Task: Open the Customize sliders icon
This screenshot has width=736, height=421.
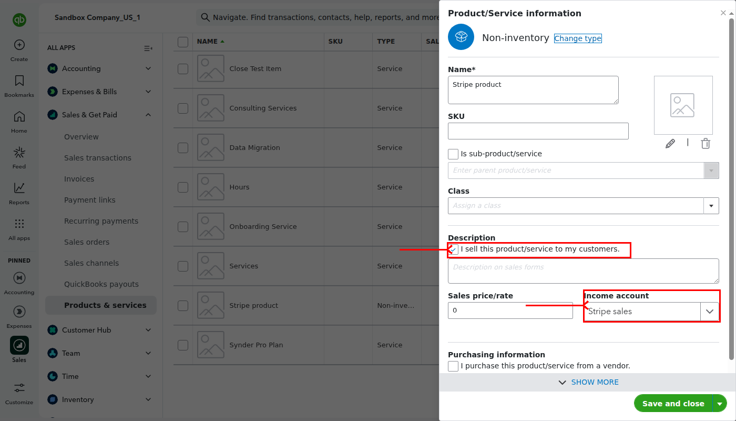Action: point(19,388)
